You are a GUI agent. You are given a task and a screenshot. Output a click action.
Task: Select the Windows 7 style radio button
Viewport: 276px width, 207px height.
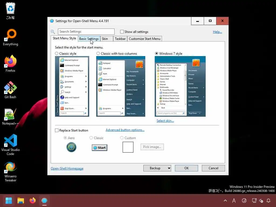click(x=157, y=54)
